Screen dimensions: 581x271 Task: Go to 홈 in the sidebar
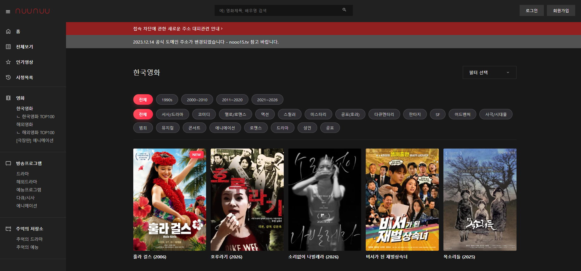(18, 31)
